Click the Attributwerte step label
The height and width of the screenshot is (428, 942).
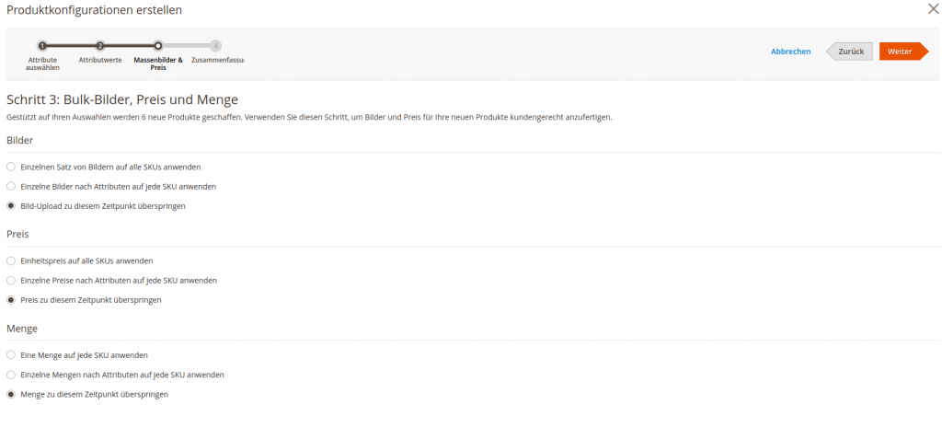click(x=100, y=60)
